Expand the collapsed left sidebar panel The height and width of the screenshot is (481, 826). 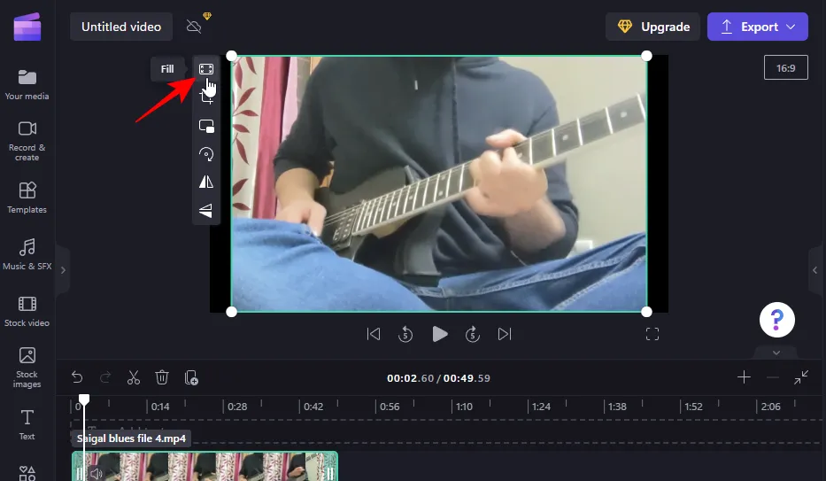pos(62,269)
